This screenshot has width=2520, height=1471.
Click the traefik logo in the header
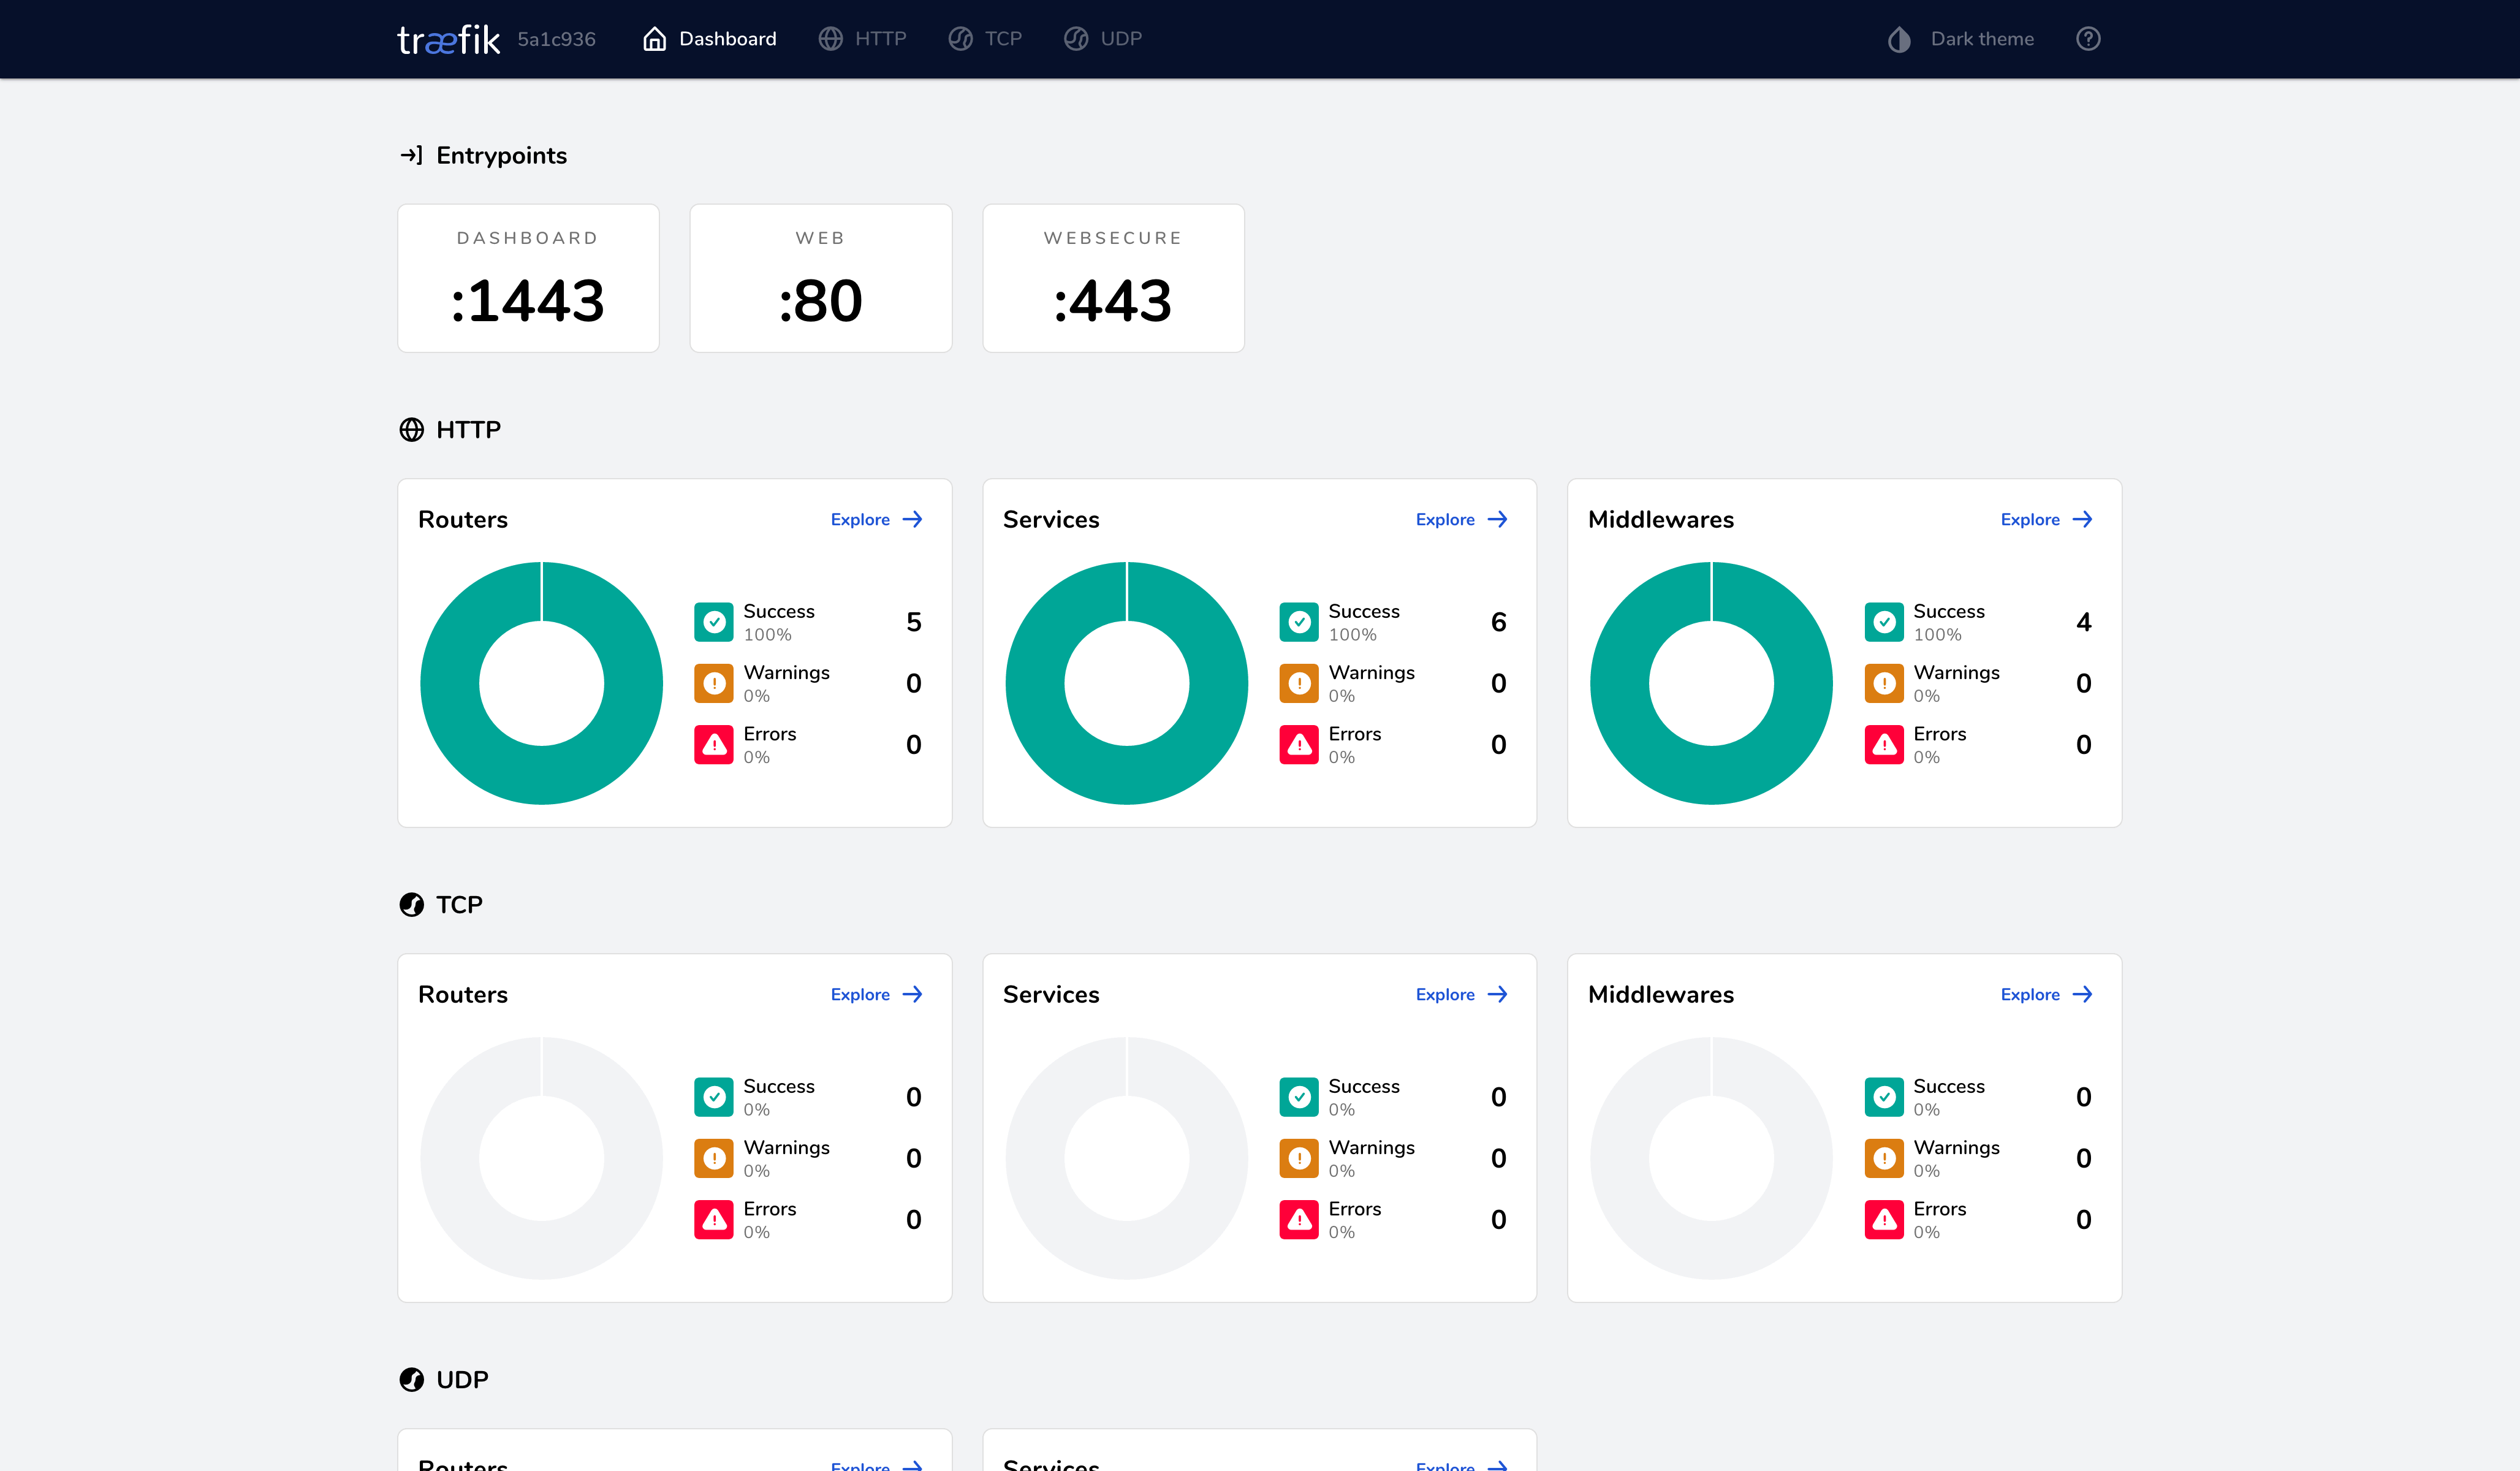coord(448,39)
